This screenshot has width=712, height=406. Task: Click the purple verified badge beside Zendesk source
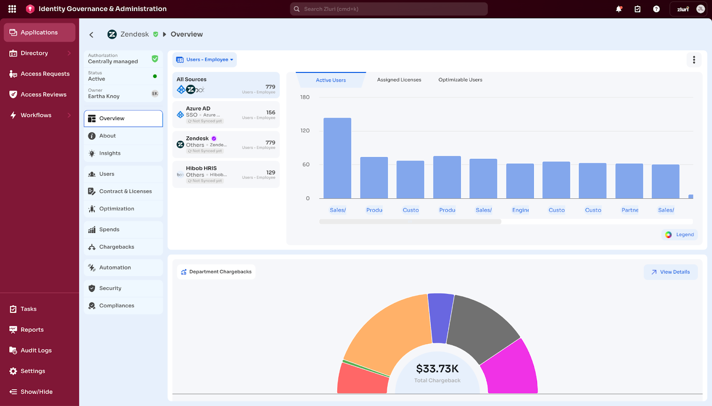point(214,138)
